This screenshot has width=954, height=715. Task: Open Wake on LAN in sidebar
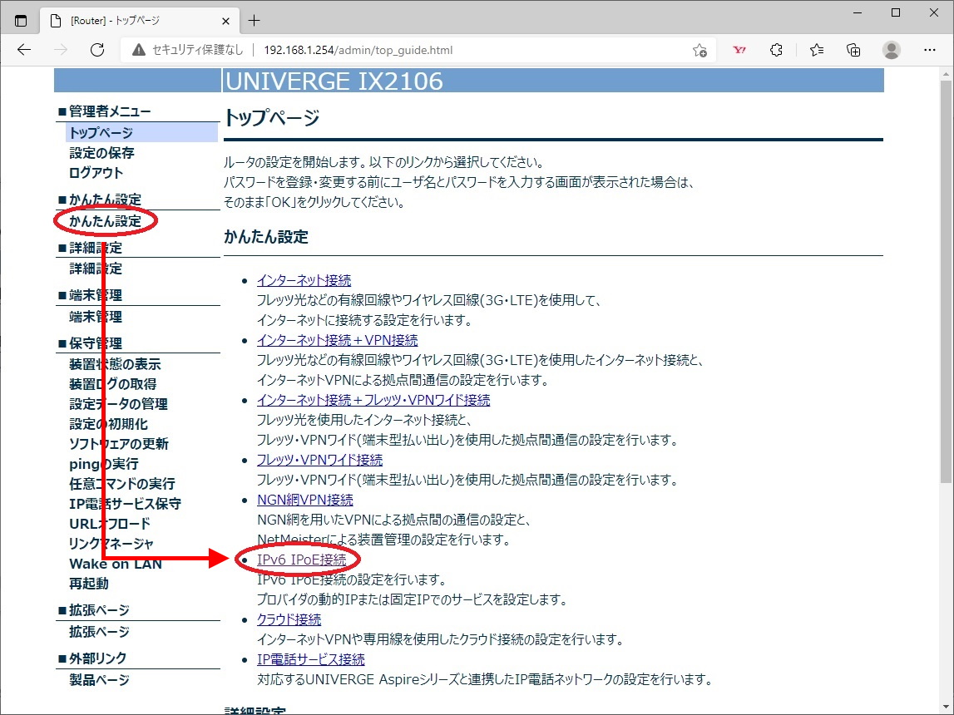[116, 564]
